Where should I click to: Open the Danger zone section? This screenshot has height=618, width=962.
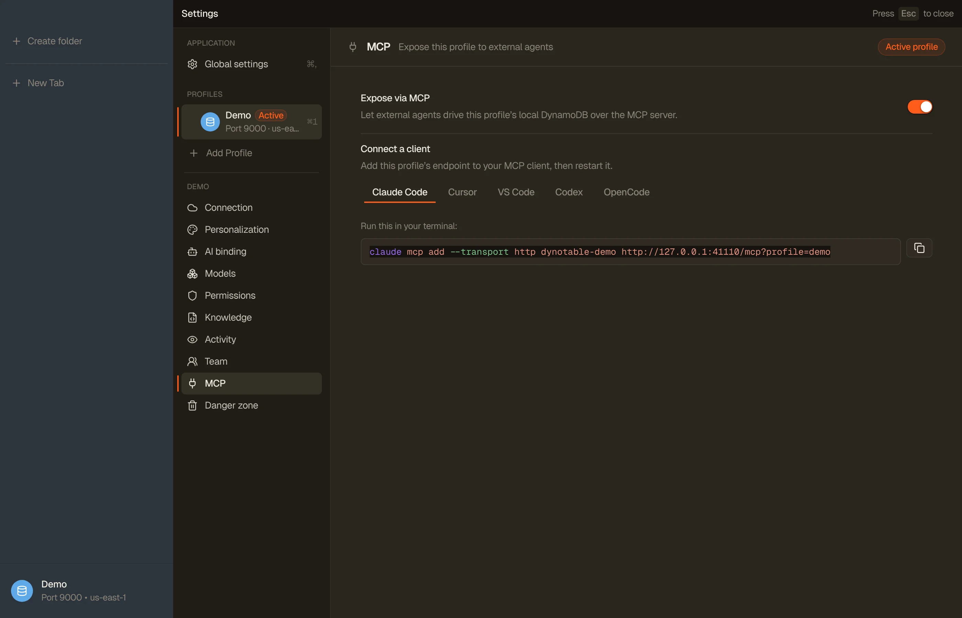tap(252, 405)
